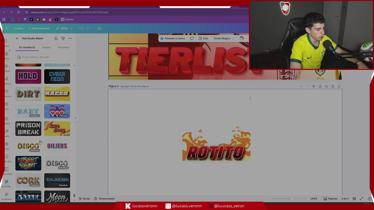374x210 pixels.
Task: Click the thumbs down icon
Action: 63,38
